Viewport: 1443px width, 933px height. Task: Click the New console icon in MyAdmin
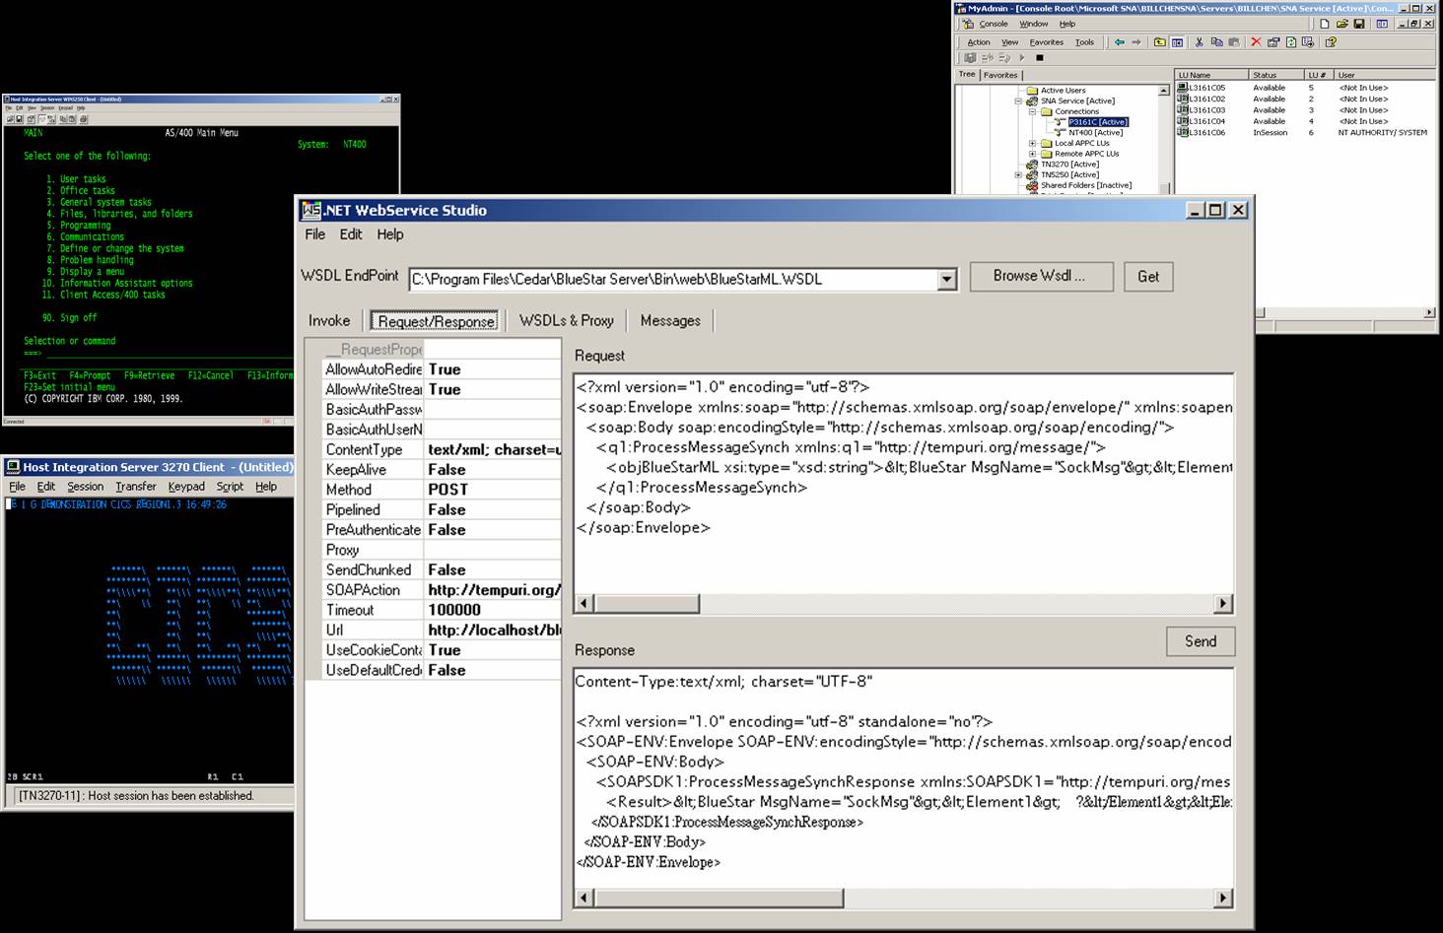point(1325,24)
